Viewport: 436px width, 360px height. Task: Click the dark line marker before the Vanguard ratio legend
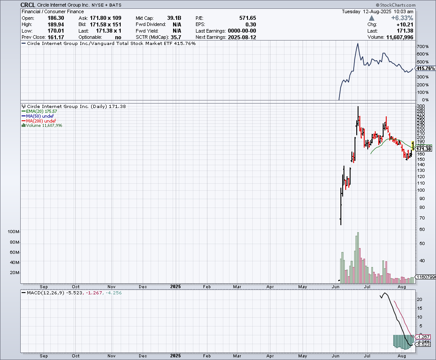click(24, 43)
